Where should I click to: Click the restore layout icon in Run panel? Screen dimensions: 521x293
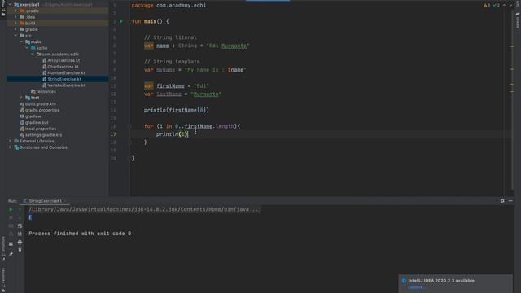tap(11, 244)
